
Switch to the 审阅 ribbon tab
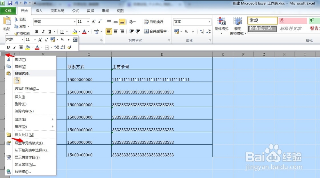[105, 11]
